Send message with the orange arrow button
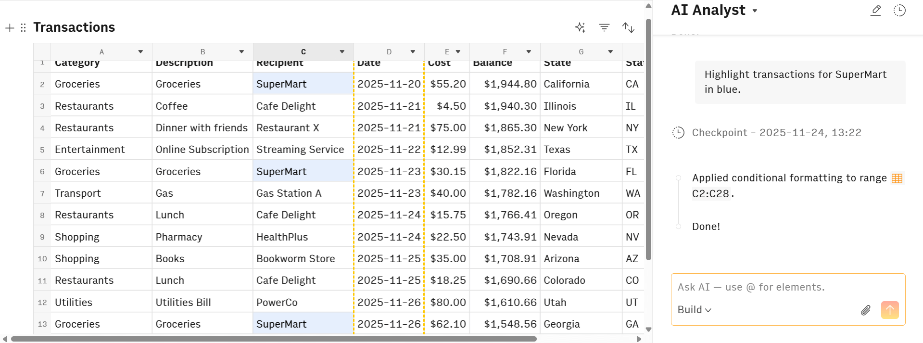The height and width of the screenshot is (343, 923). 890,310
